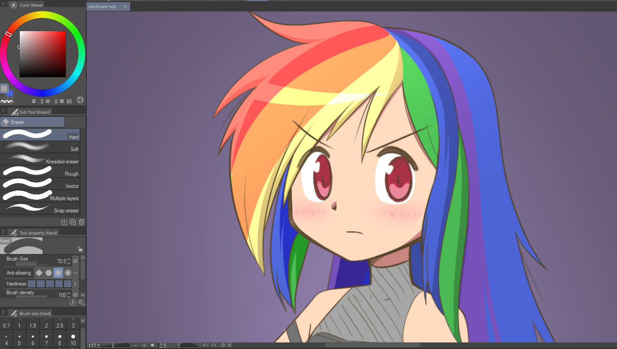Select the blue sub color swatch
617x349 pixels.
click(x=10, y=93)
